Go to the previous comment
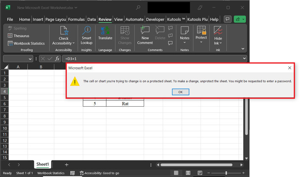This screenshot has height=177, width=303. [170, 28]
